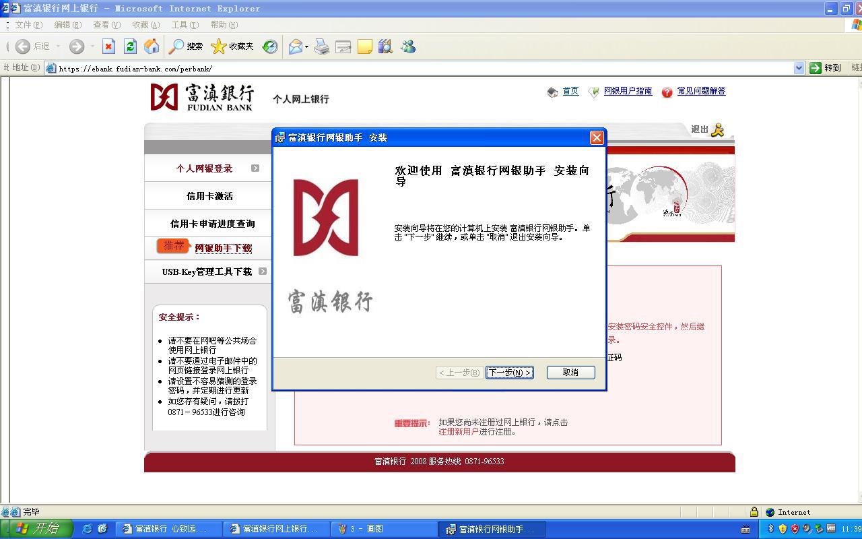Open the 工具(T) menu

pos(185,25)
